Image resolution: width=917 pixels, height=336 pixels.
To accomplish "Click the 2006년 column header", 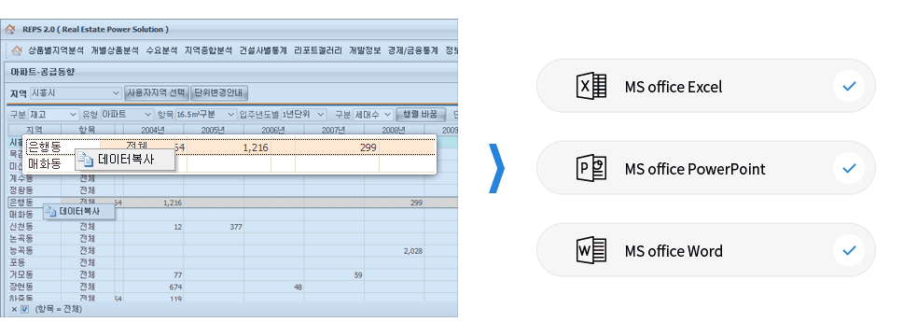I will (273, 130).
